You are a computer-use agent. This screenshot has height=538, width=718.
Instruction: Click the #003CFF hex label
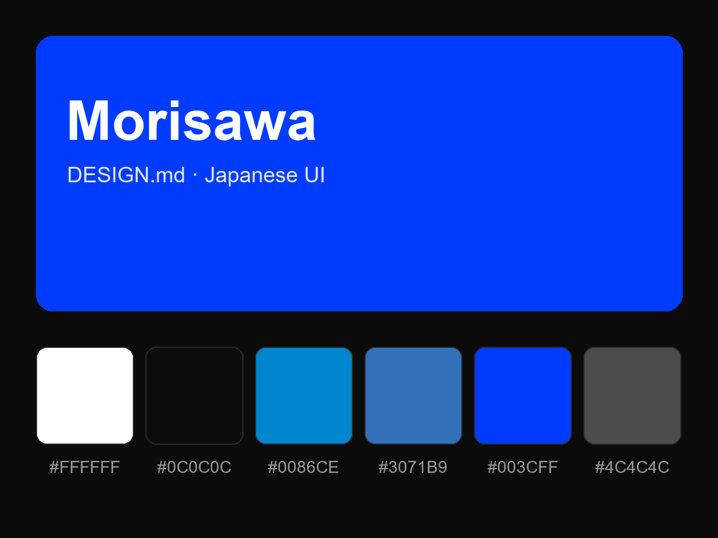(x=522, y=467)
